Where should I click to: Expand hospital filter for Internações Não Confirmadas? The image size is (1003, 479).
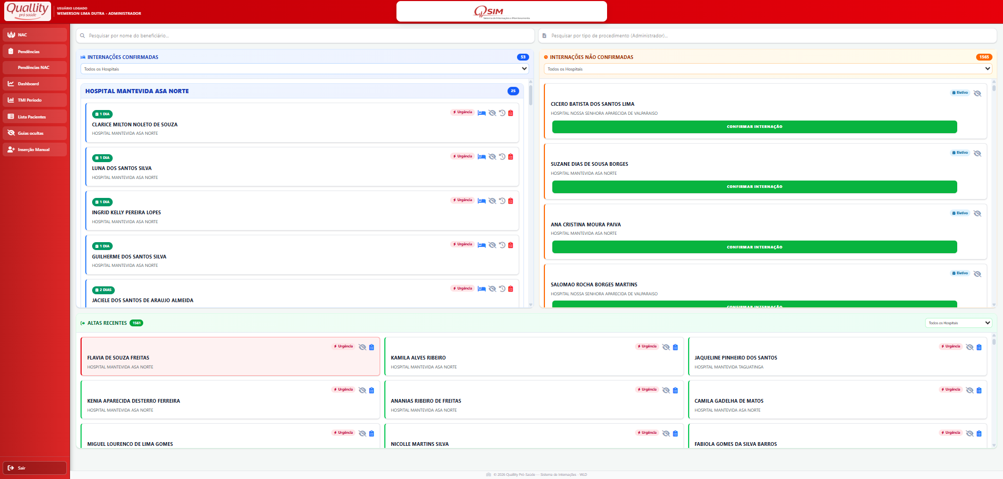pos(768,69)
